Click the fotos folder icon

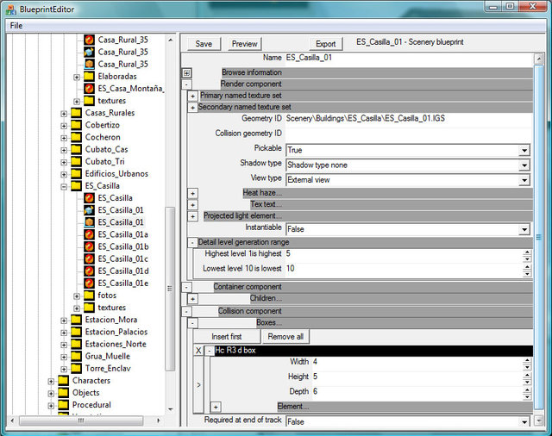[x=89, y=296]
